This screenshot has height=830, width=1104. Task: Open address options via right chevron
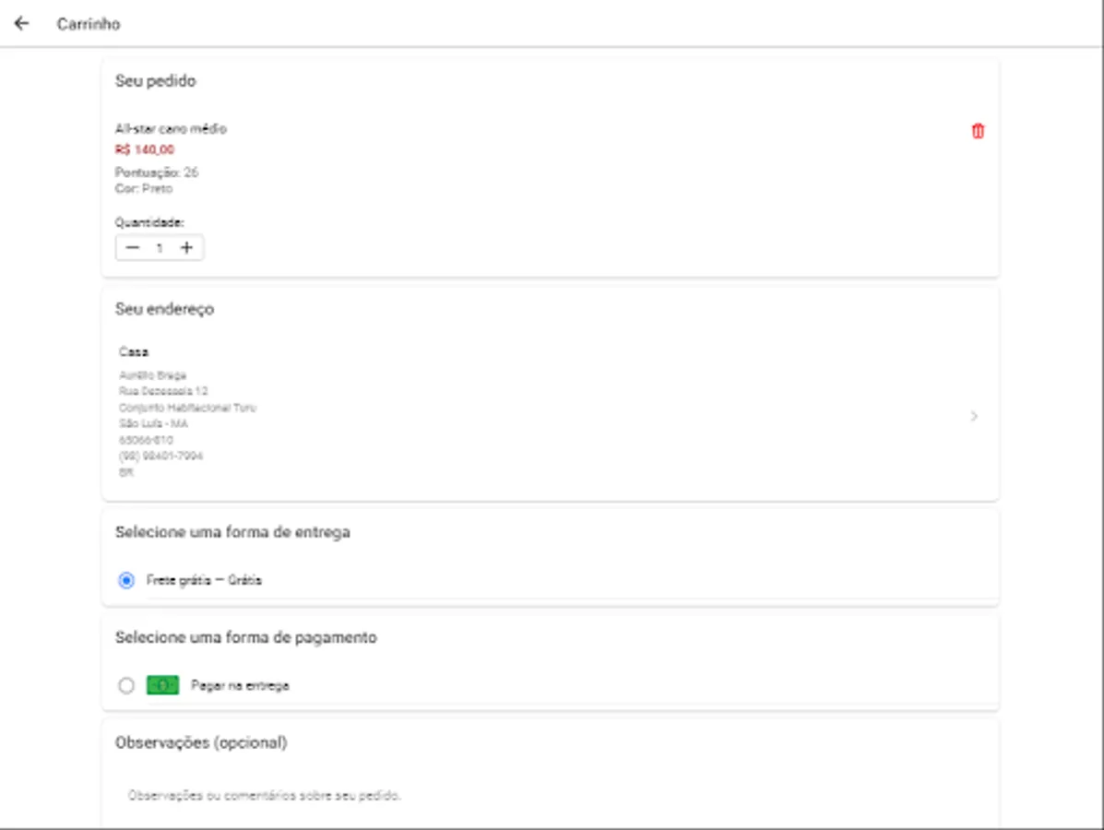pos(974,417)
